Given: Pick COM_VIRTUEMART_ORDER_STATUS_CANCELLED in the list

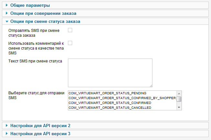Looking at the screenshot, I should tap(110, 107).
